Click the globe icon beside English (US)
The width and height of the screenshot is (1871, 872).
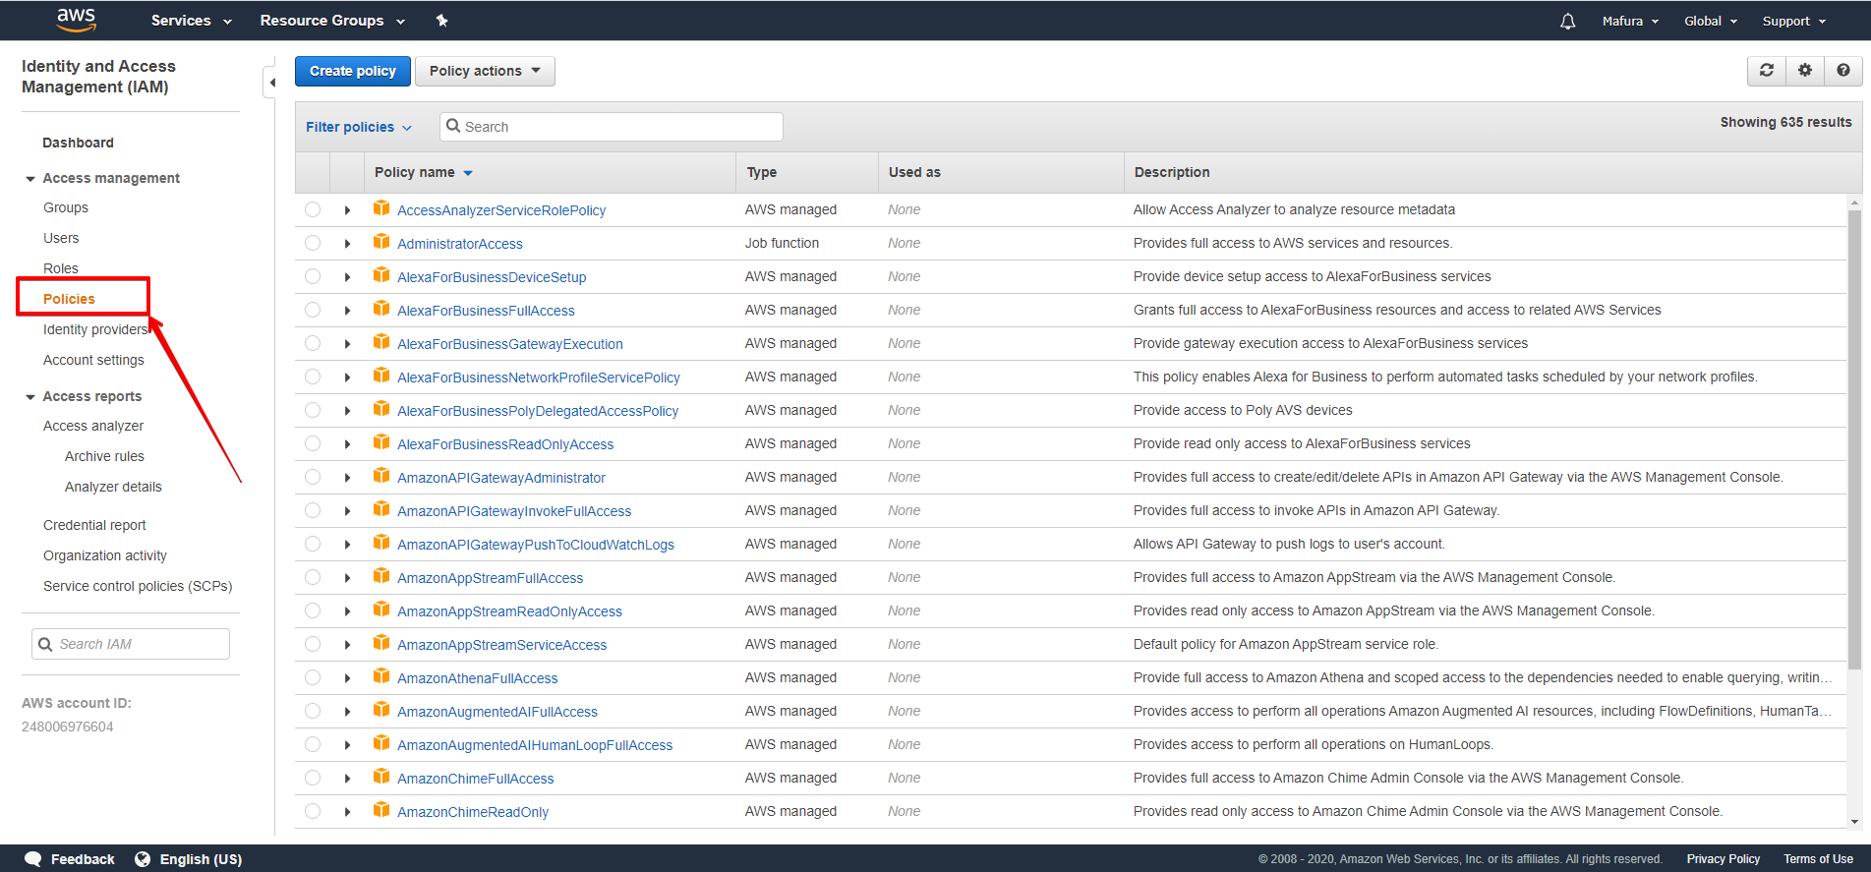[x=143, y=858]
